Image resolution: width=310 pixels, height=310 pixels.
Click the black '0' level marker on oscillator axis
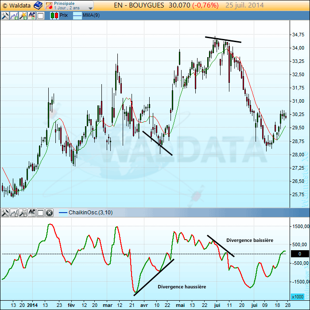point(300,254)
